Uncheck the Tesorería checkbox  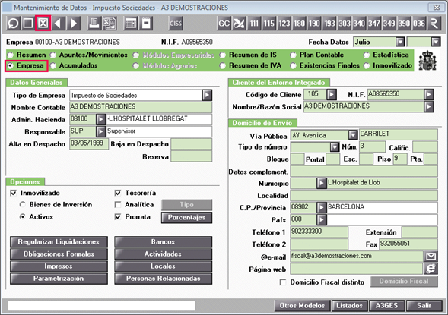pos(118,193)
